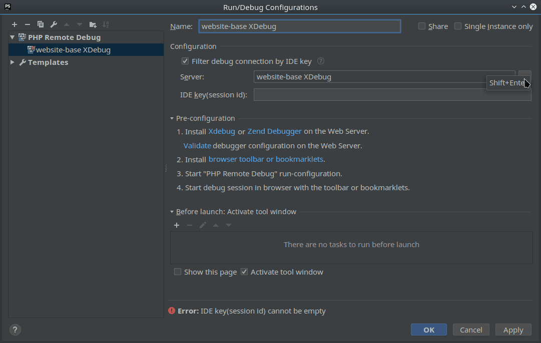Image resolution: width=541 pixels, height=343 pixels.
Task: Click the empty before launch tasks list
Action: (x=351, y=248)
